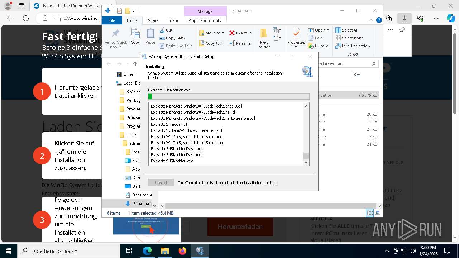Click the Explorer Help question mark icon
The width and height of the screenshot is (459, 258).
pyautogui.click(x=379, y=20)
